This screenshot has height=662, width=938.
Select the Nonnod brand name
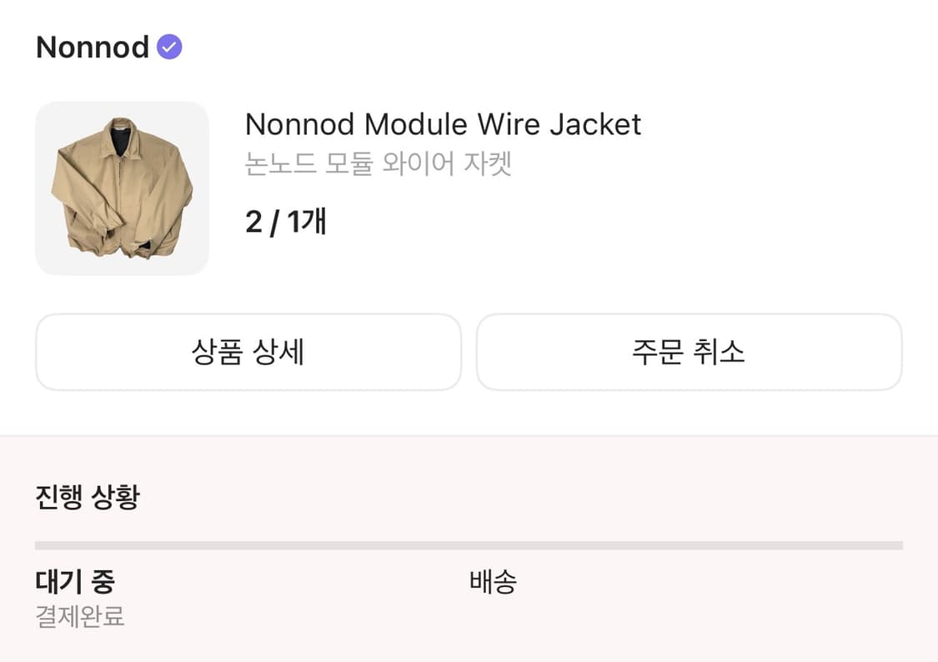click(x=92, y=47)
